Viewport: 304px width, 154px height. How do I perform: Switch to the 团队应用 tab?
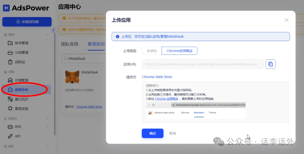70,44
